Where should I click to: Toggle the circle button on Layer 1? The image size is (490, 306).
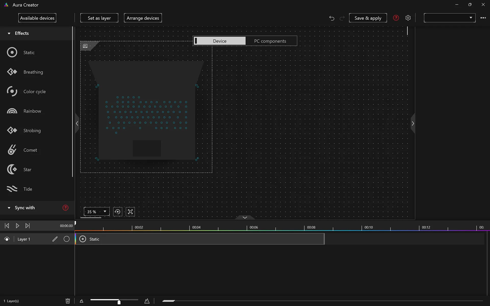[66, 239]
